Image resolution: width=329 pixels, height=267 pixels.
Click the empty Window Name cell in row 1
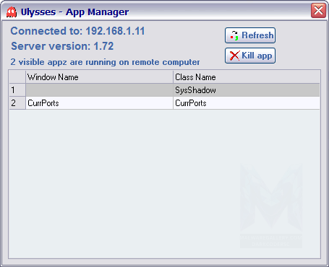(99, 90)
